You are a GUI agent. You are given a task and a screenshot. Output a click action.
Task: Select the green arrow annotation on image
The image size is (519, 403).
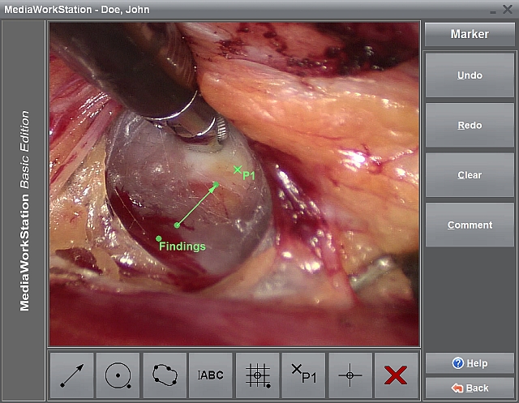(196, 205)
